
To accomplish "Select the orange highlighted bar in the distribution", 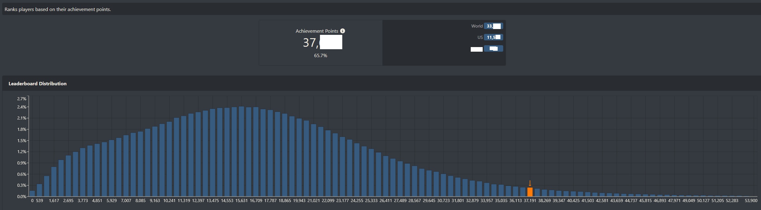I will [530, 192].
